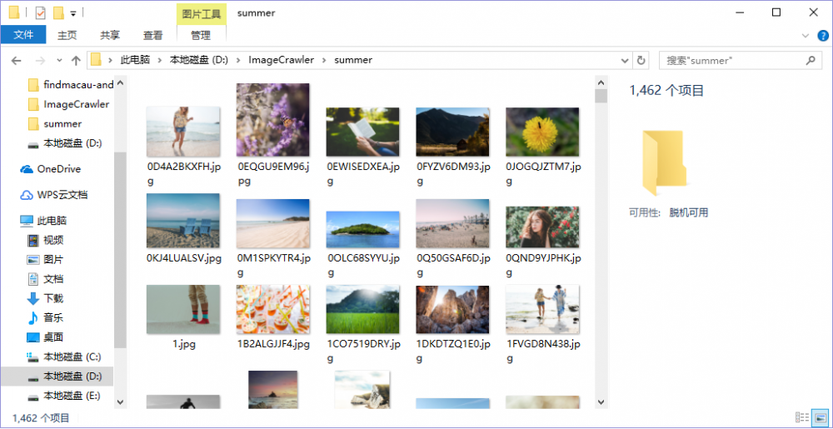
Task: Select ImageCrawler folder in navigation pane
Action: click(x=69, y=104)
